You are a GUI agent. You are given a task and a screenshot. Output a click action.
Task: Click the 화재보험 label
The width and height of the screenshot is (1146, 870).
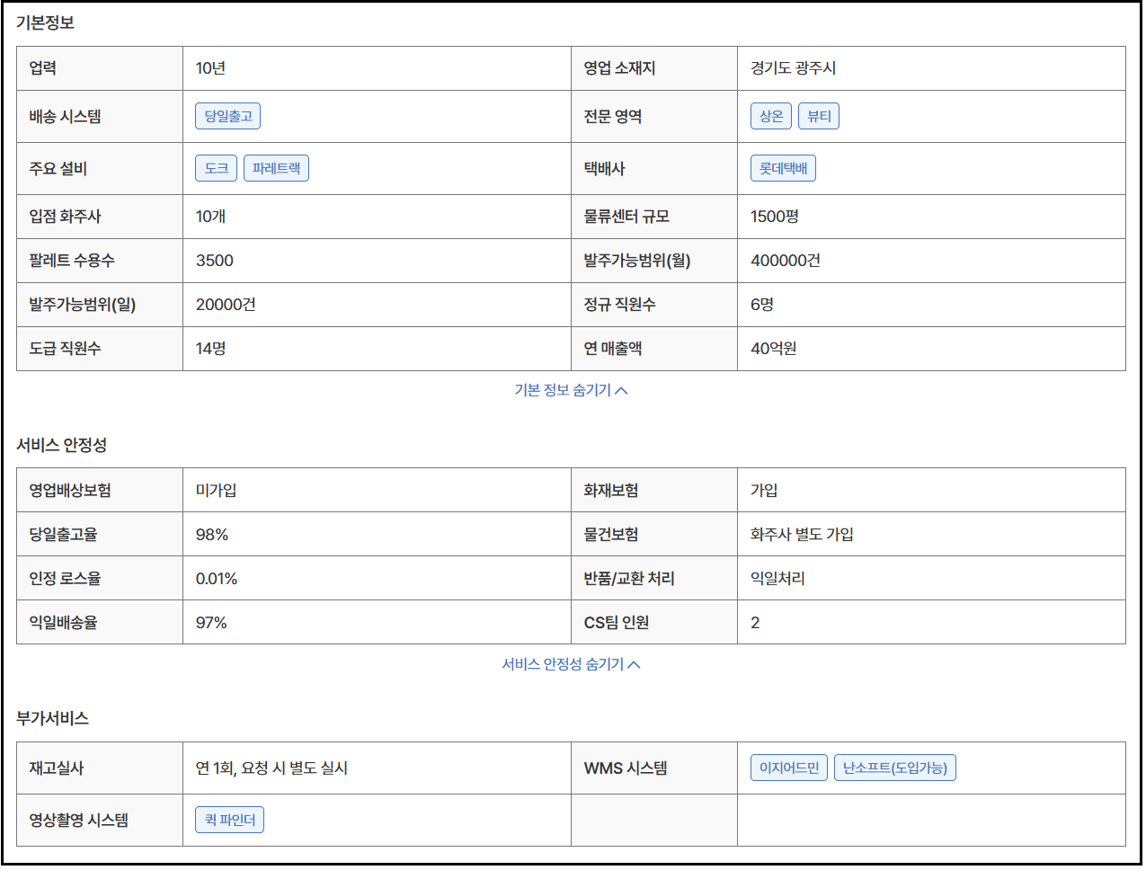pyautogui.click(x=611, y=491)
